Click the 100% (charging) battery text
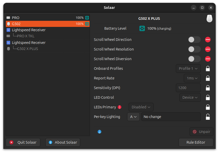 click(x=159, y=28)
